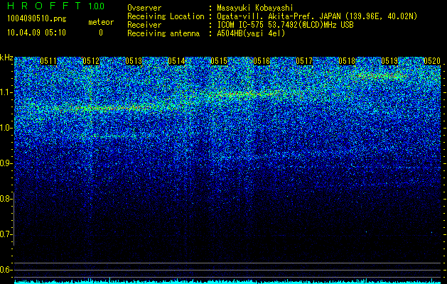Select the 0513 time marker
This screenshot has width=447, height=284.
click(134, 61)
